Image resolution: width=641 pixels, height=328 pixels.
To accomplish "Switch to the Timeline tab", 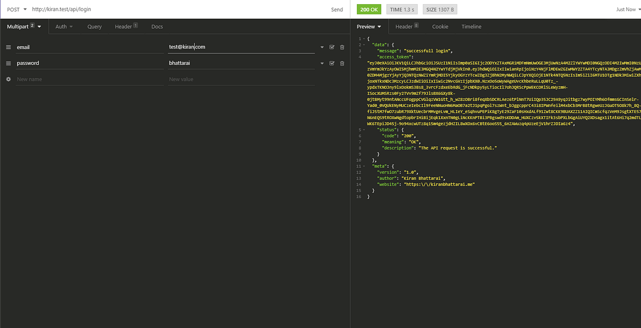I will (471, 26).
